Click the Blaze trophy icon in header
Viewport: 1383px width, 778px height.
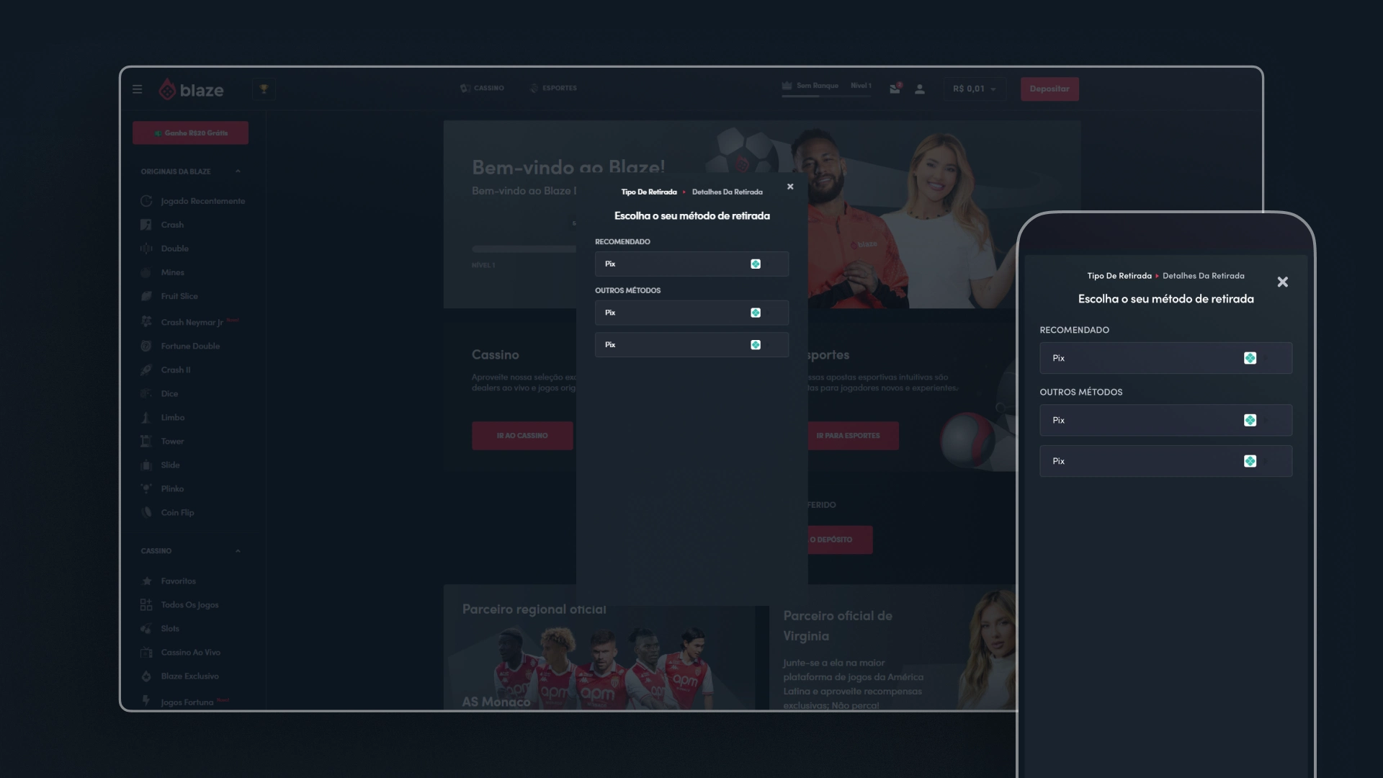[263, 89]
